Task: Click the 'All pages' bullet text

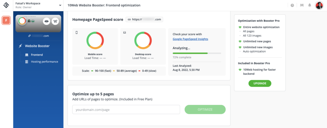Action: tap(248, 31)
